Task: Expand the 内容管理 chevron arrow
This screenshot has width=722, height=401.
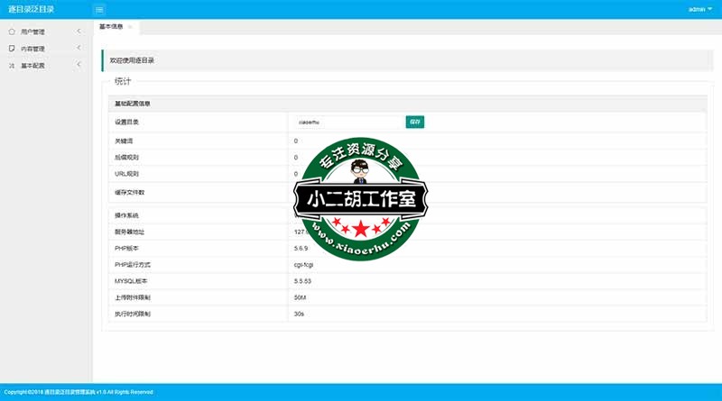Action: click(79, 49)
